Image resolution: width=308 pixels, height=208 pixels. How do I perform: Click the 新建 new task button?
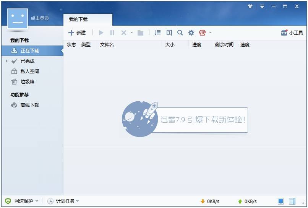[77, 32]
